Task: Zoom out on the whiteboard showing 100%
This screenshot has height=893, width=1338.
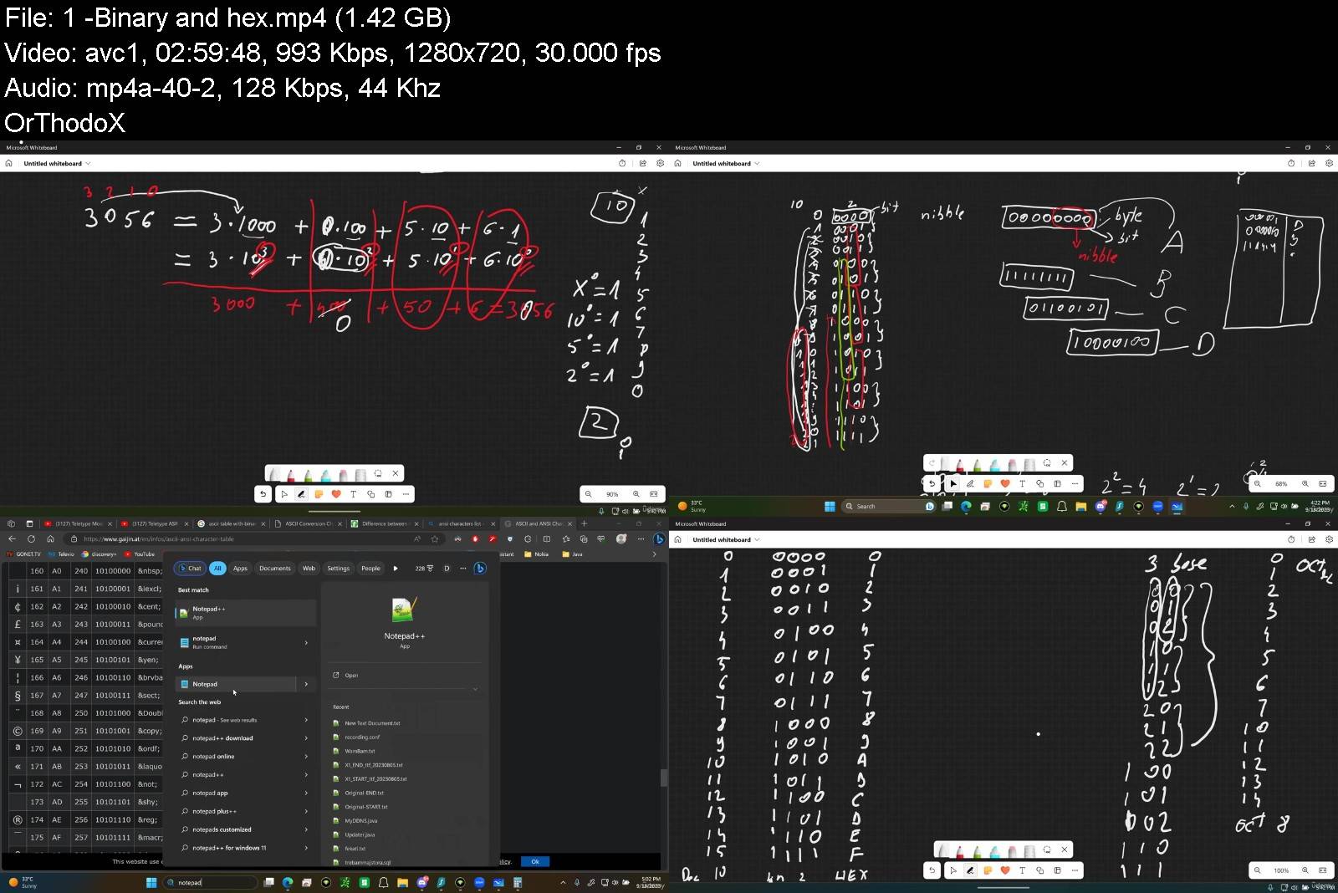Action: coord(1258,870)
